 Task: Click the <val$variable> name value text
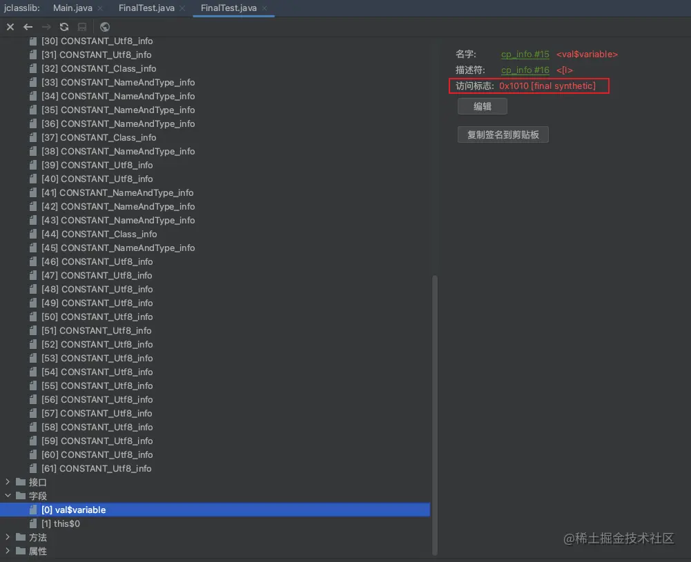[587, 54]
